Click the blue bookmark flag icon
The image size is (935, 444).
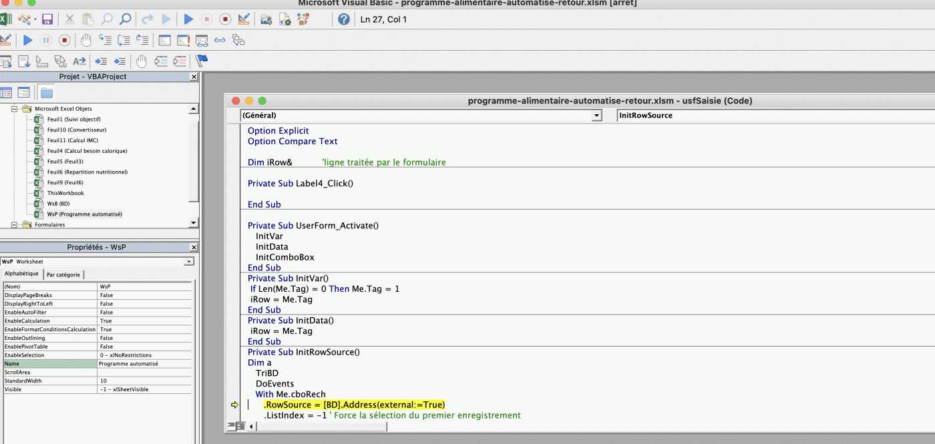click(201, 61)
